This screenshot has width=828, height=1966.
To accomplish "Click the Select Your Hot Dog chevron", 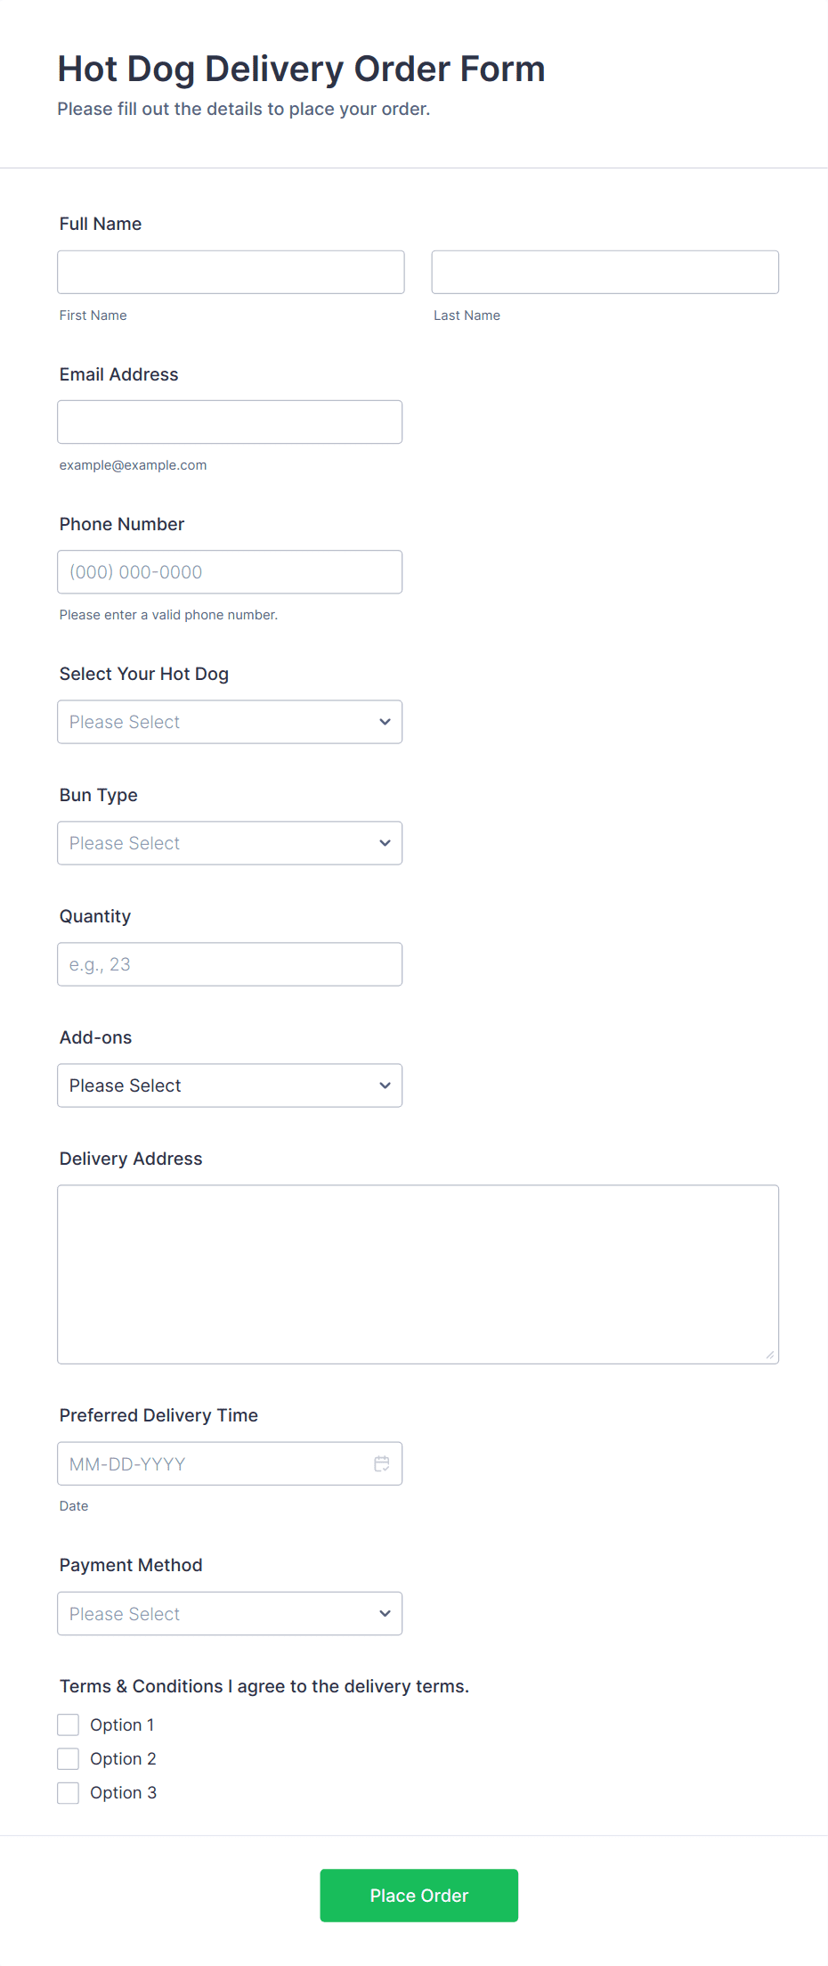I will pos(385,722).
